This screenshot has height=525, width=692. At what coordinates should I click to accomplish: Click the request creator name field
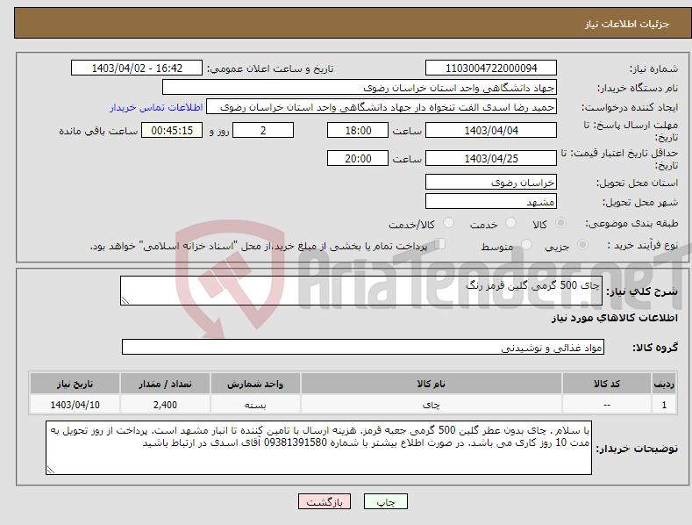click(382, 107)
